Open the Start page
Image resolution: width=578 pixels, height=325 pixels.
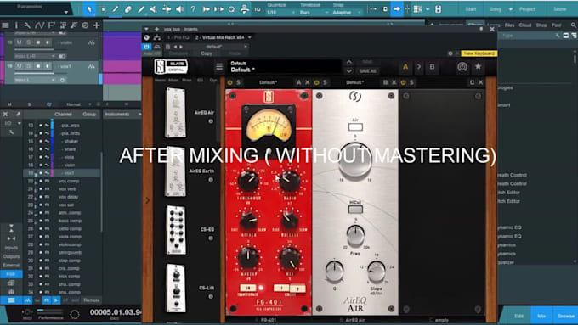[x=470, y=9]
